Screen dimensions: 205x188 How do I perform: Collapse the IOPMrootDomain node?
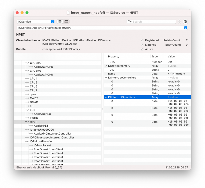click(x=28, y=142)
